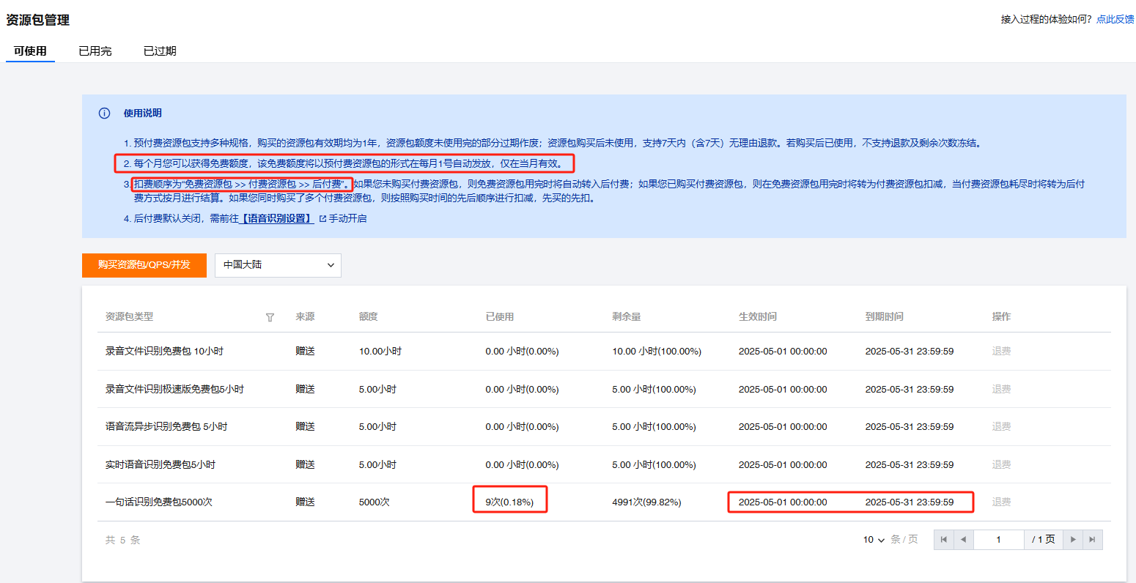Viewport: 1136px width, 583px height.
Task: Go to the first page using pagination icon
Action: (x=943, y=540)
